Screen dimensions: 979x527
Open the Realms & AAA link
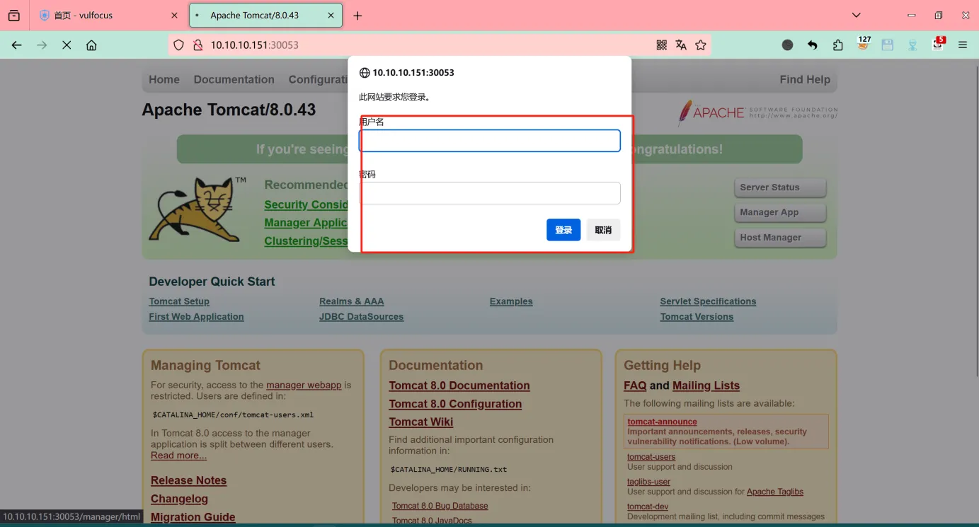click(x=352, y=301)
